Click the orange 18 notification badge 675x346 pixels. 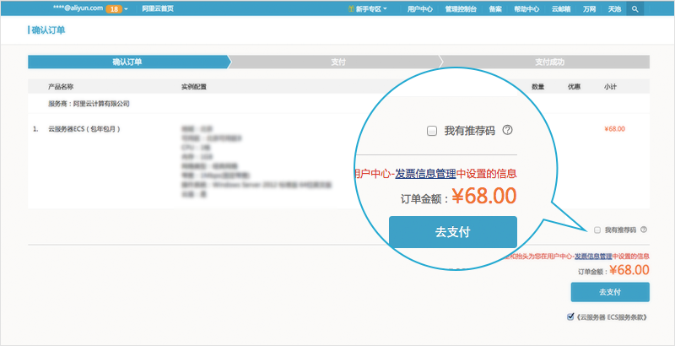coord(114,9)
